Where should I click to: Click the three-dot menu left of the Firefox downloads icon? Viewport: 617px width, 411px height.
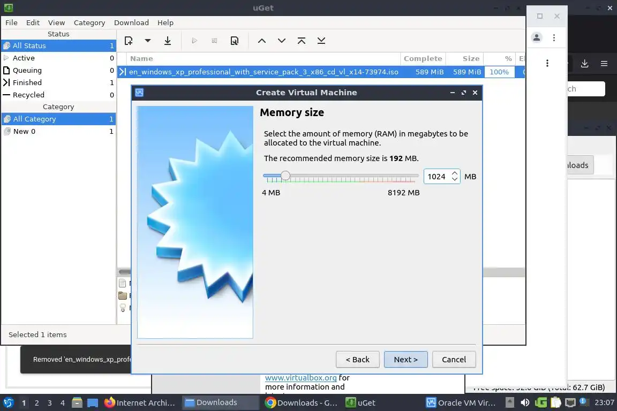point(547,63)
